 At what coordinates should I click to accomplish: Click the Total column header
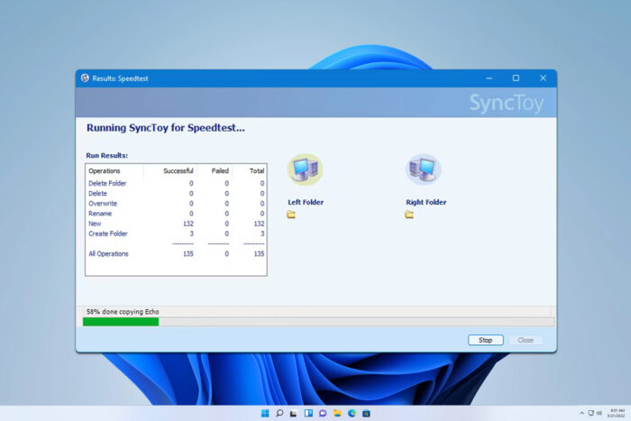coord(257,171)
